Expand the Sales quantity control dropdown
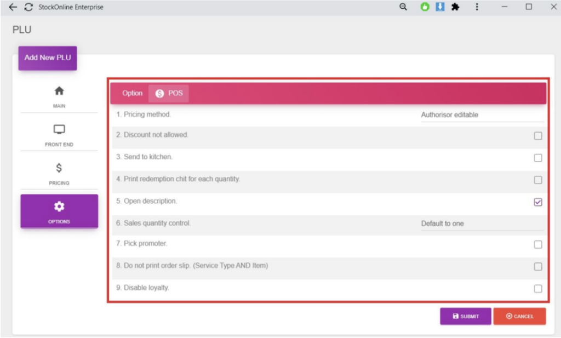This screenshot has height=338, width=561. [x=482, y=224]
